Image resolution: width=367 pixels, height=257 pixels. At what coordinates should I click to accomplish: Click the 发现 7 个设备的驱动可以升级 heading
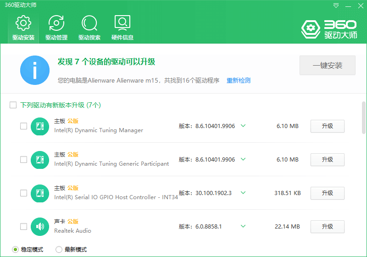click(x=106, y=62)
